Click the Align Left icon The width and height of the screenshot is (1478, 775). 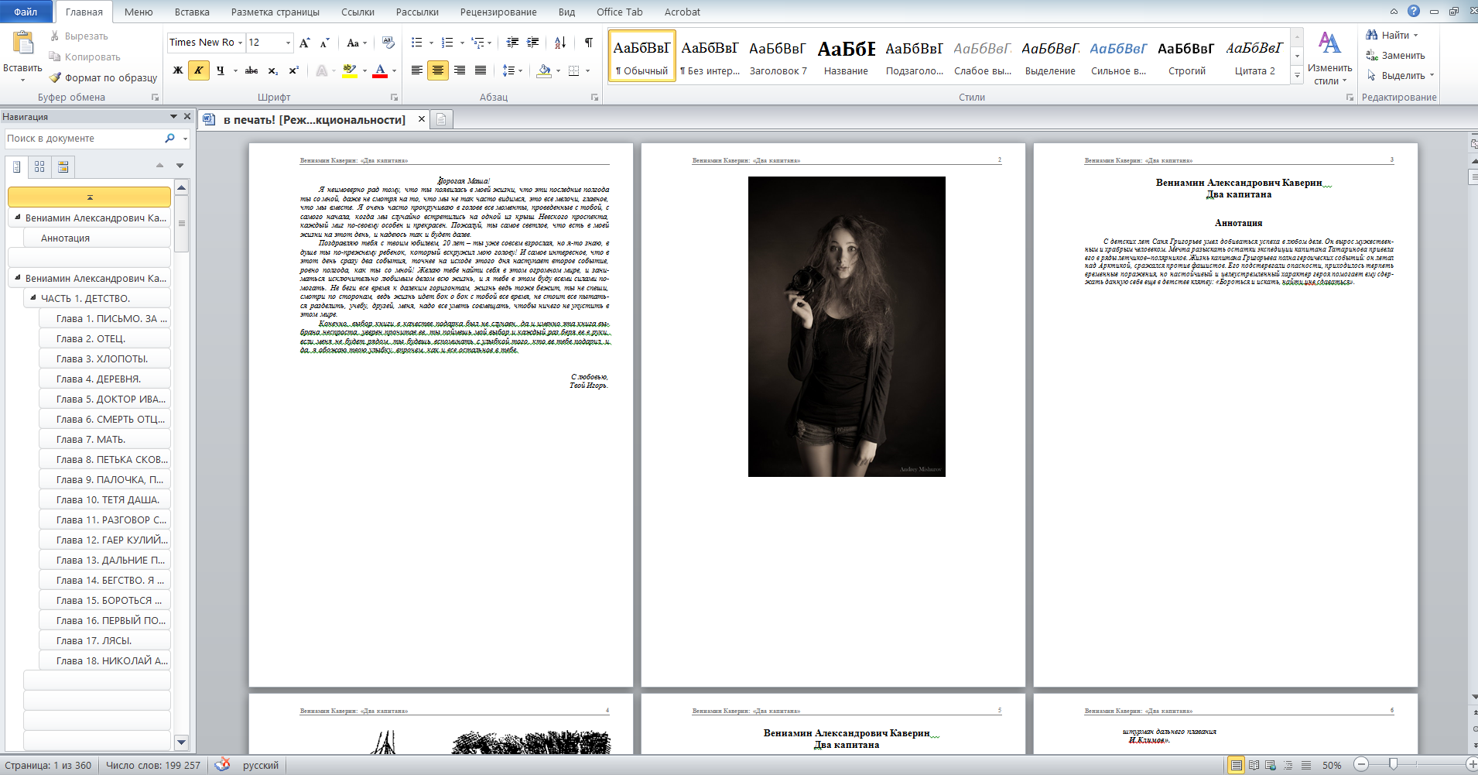pos(416,70)
